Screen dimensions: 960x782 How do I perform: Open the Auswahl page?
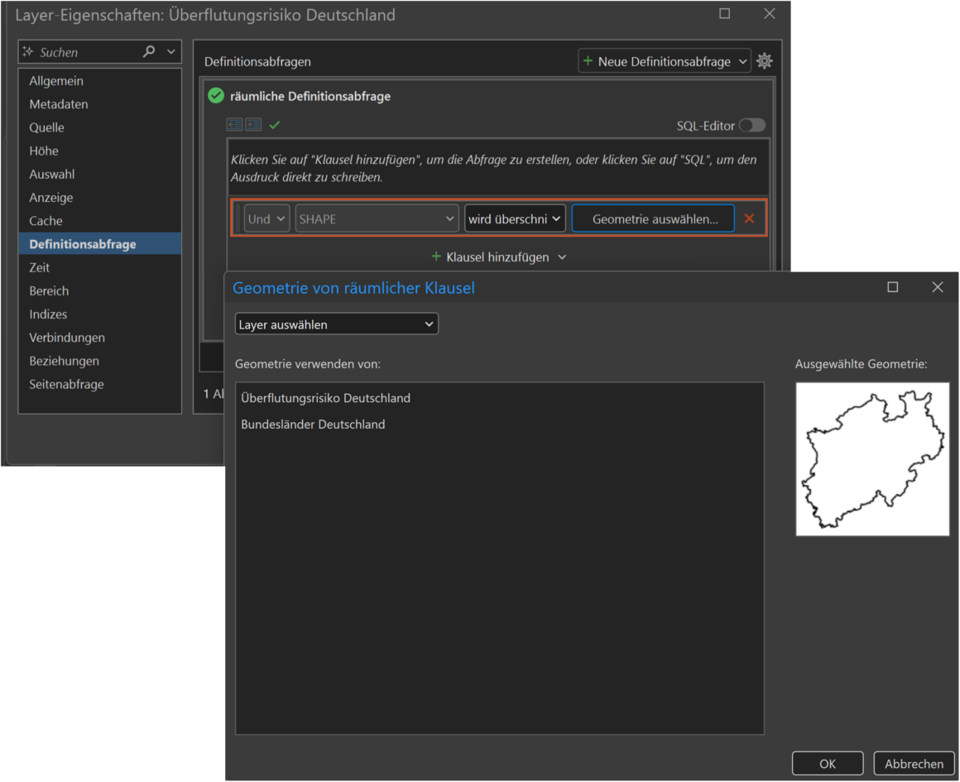click(100, 174)
